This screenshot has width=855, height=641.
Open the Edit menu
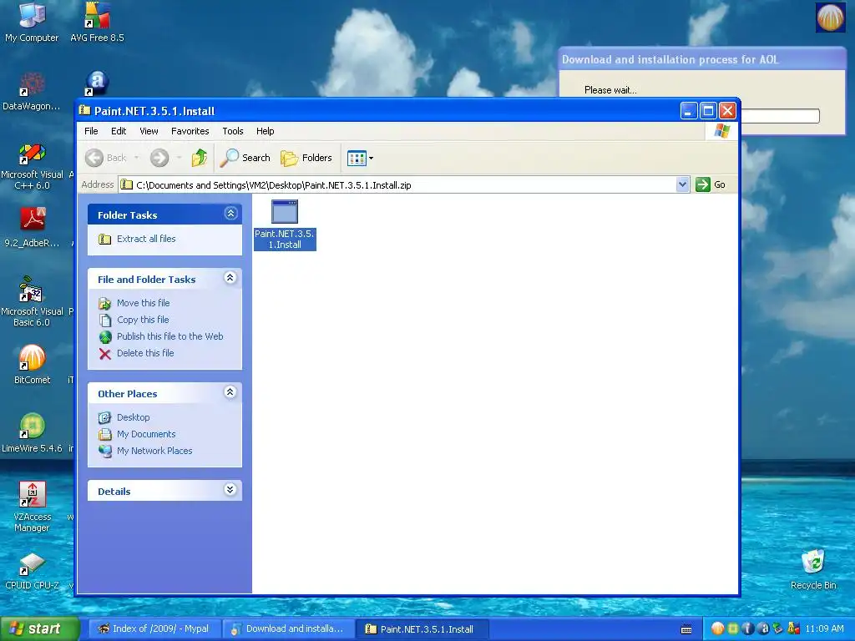coord(119,131)
